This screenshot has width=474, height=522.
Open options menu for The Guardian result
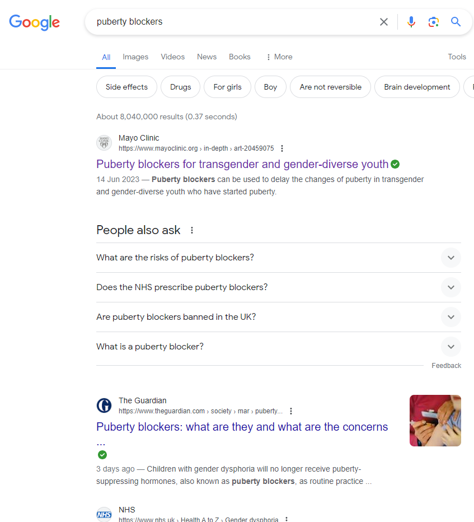pos(291,411)
